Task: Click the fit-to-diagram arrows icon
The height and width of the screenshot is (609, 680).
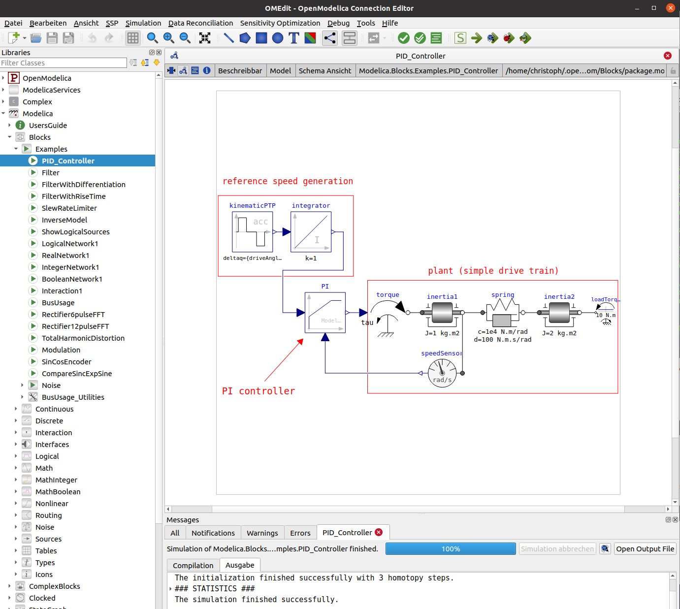Action: tap(205, 38)
